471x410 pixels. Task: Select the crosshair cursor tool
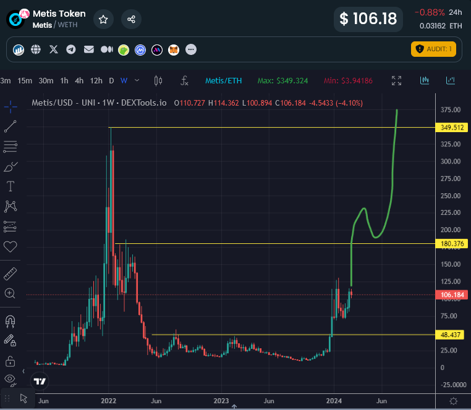(11, 107)
